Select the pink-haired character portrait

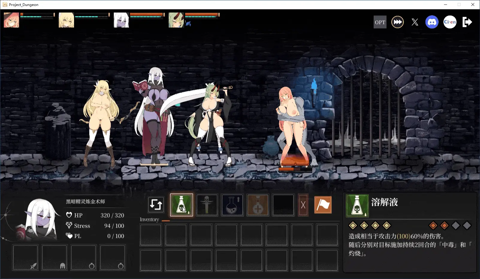tap(11, 20)
